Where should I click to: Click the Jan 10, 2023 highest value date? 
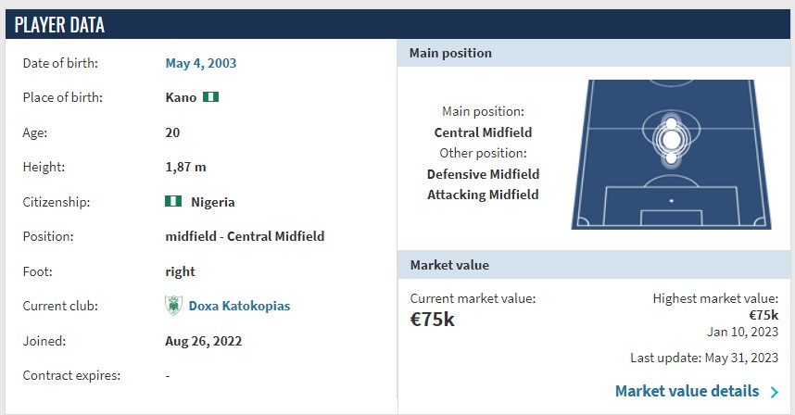click(742, 332)
